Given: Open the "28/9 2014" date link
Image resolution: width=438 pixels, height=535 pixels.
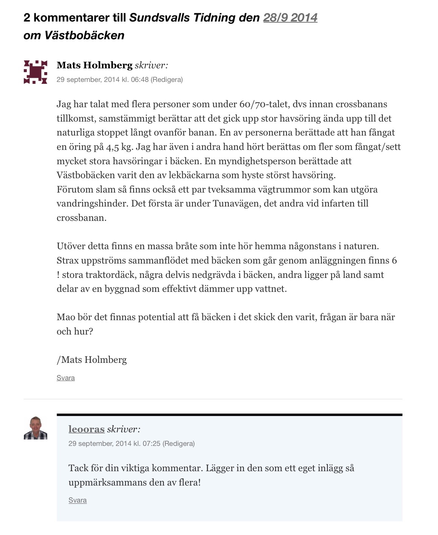Looking at the screenshot, I should pyautogui.click(x=290, y=18).
